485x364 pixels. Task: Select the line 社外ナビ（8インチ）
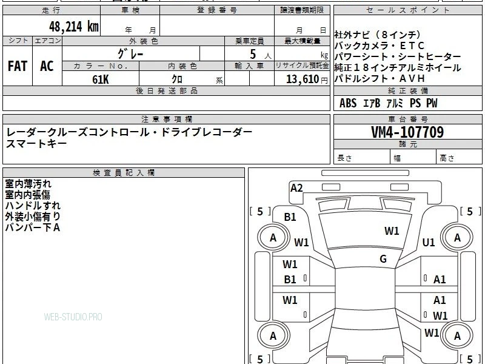click(378, 35)
